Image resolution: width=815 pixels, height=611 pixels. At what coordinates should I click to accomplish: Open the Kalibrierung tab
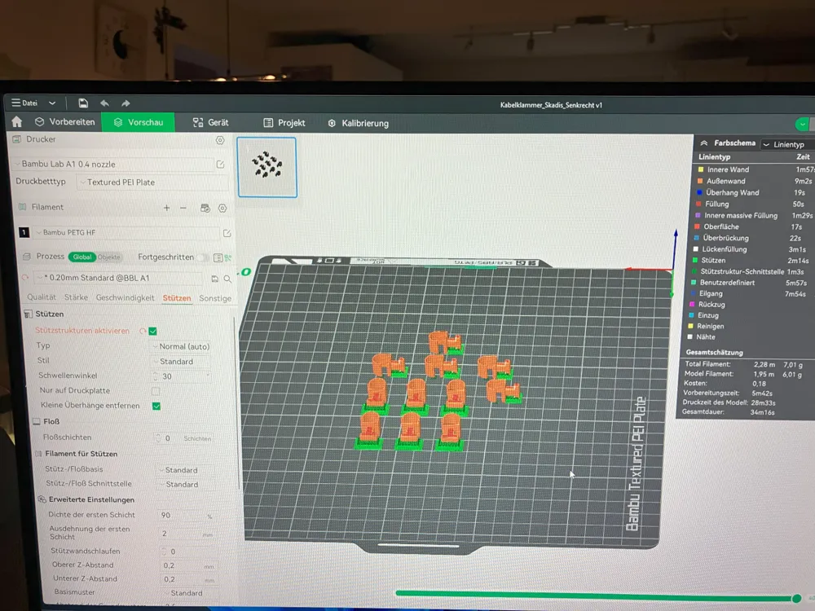pyautogui.click(x=359, y=124)
